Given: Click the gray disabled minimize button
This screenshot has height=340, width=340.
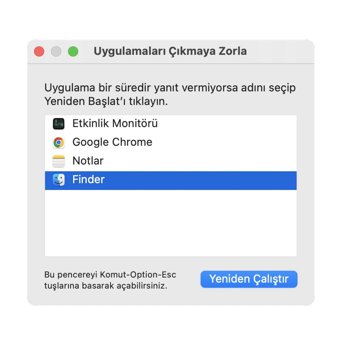Looking at the screenshot, I should click(x=56, y=51).
